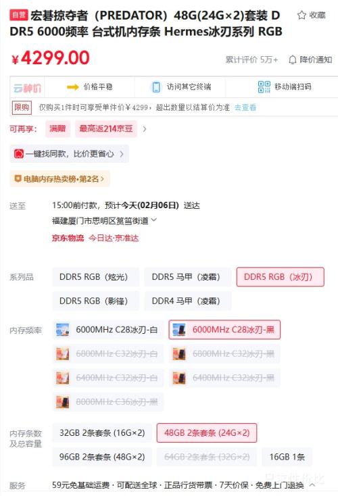Click the mobile QR code scan icon

[x=264, y=86]
